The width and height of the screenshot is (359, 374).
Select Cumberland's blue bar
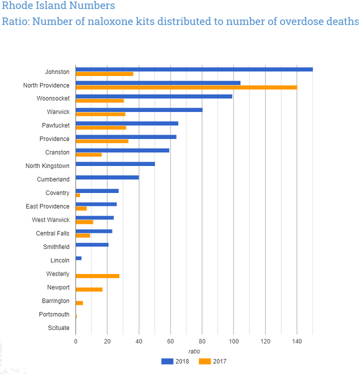[107, 177]
